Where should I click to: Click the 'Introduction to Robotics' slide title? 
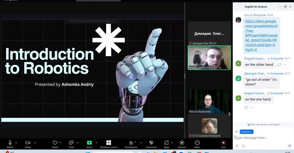[50, 61]
